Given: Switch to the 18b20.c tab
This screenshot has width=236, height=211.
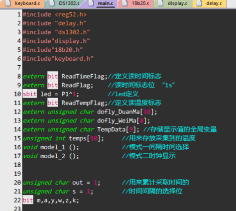Looking at the screenshot, I should (135, 3).
